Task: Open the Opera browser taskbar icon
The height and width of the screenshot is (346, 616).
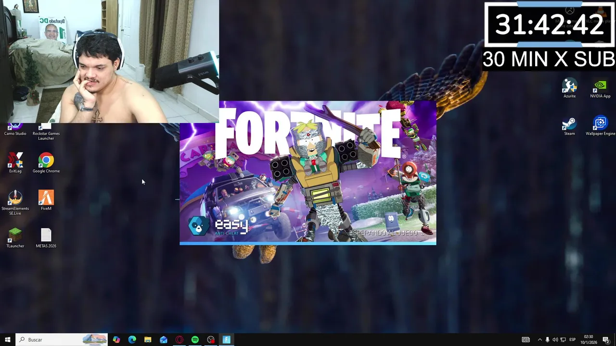Action: point(179,340)
